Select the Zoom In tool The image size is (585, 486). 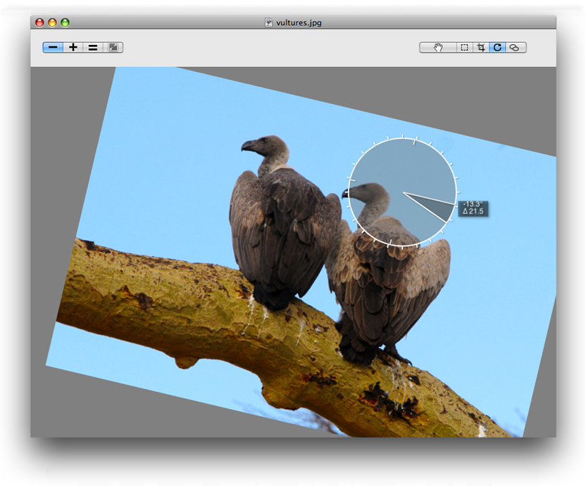(x=73, y=47)
